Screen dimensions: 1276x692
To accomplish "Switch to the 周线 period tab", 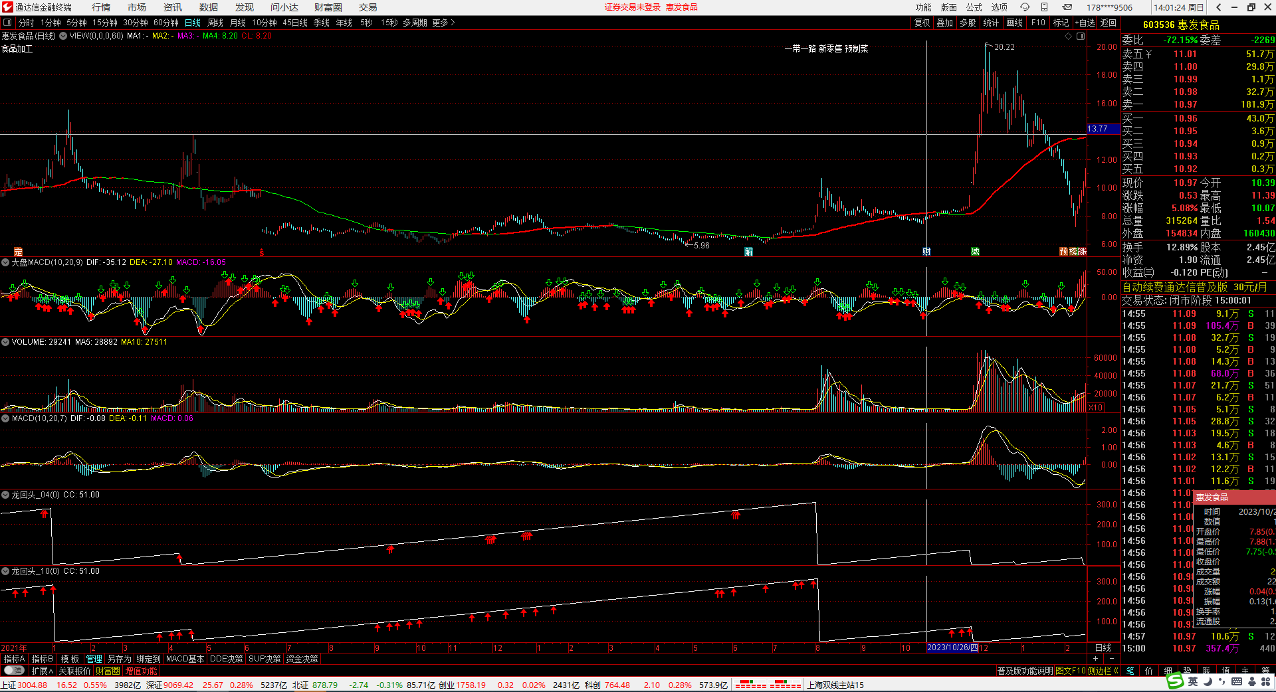I will coord(215,23).
